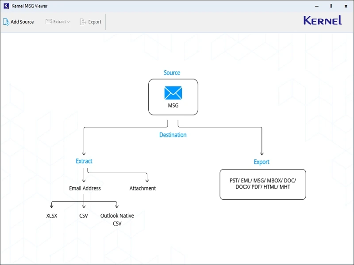This screenshot has width=354, height=265.
Task: Click the Kernel logo
Action: pos(323,20)
